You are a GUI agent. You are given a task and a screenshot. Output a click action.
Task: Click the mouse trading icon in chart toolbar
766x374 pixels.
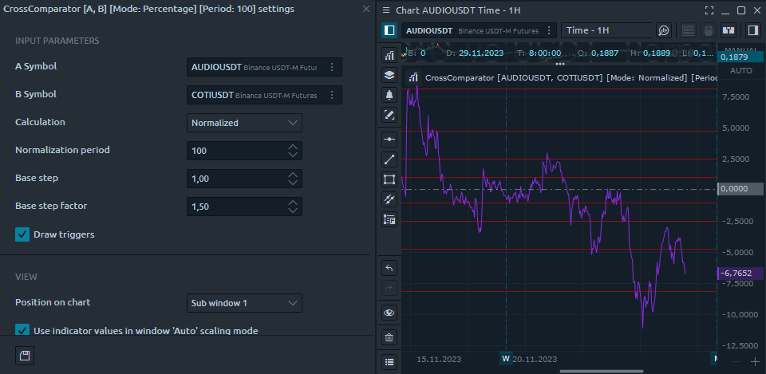pos(708,30)
